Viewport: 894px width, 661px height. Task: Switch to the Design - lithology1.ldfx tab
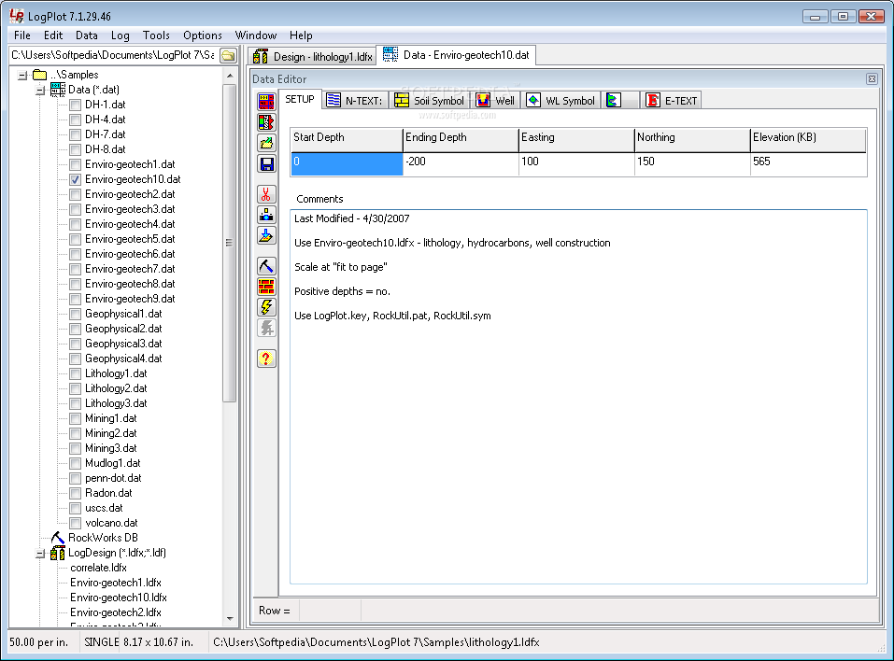pos(312,56)
